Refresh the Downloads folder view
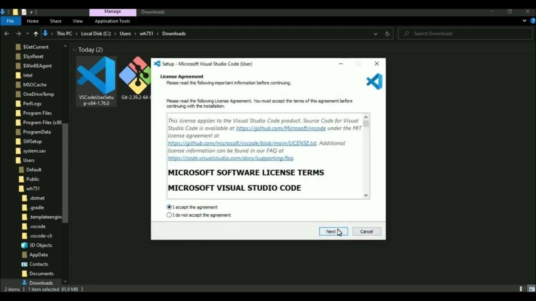The image size is (536, 301). point(387,33)
